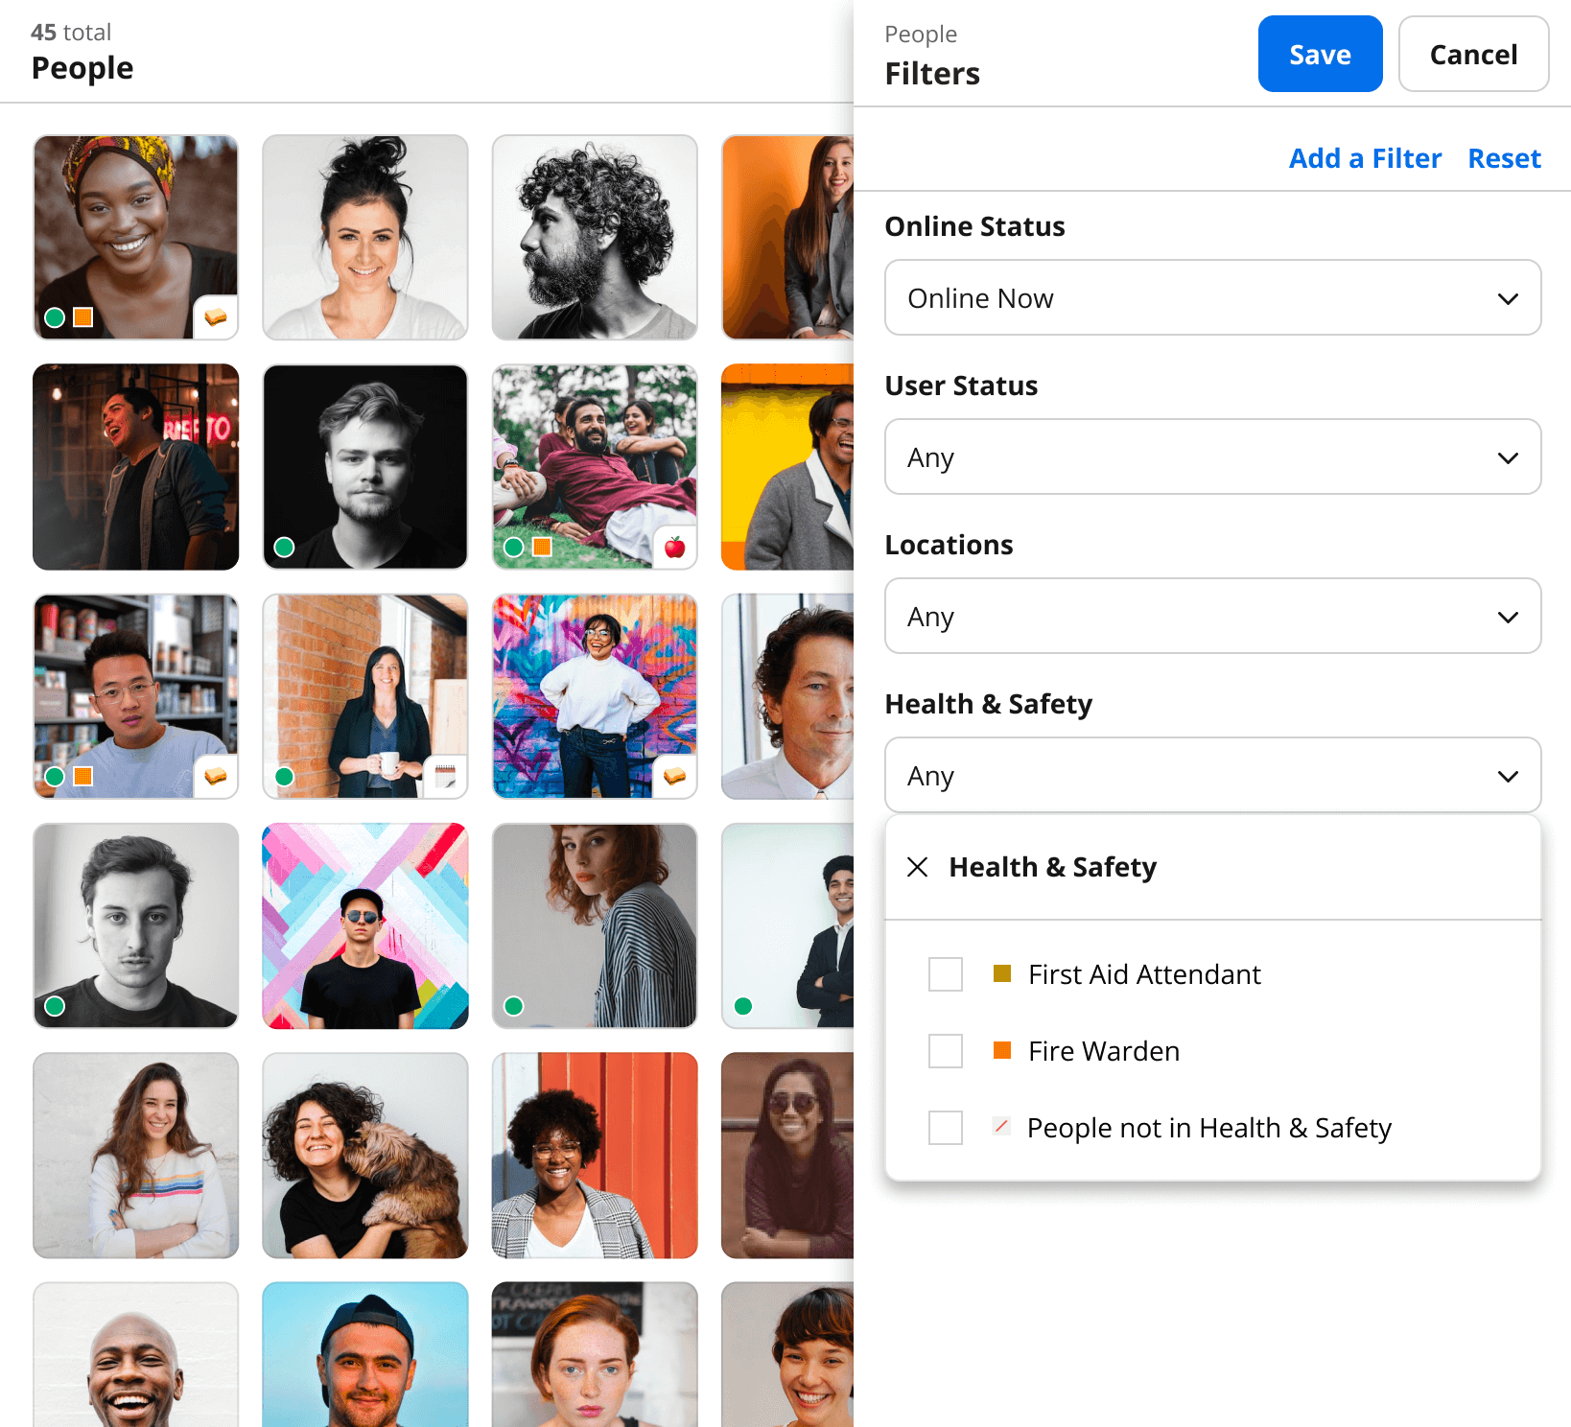Screen dimensions: 1571x1427
Task: Click the apple badge on the picnic group photo
Action: (675, 547)
